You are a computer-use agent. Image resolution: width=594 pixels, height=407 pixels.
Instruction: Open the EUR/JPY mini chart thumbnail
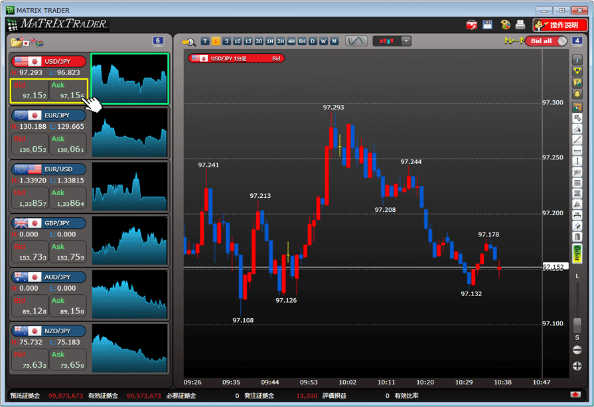(130, 132)
